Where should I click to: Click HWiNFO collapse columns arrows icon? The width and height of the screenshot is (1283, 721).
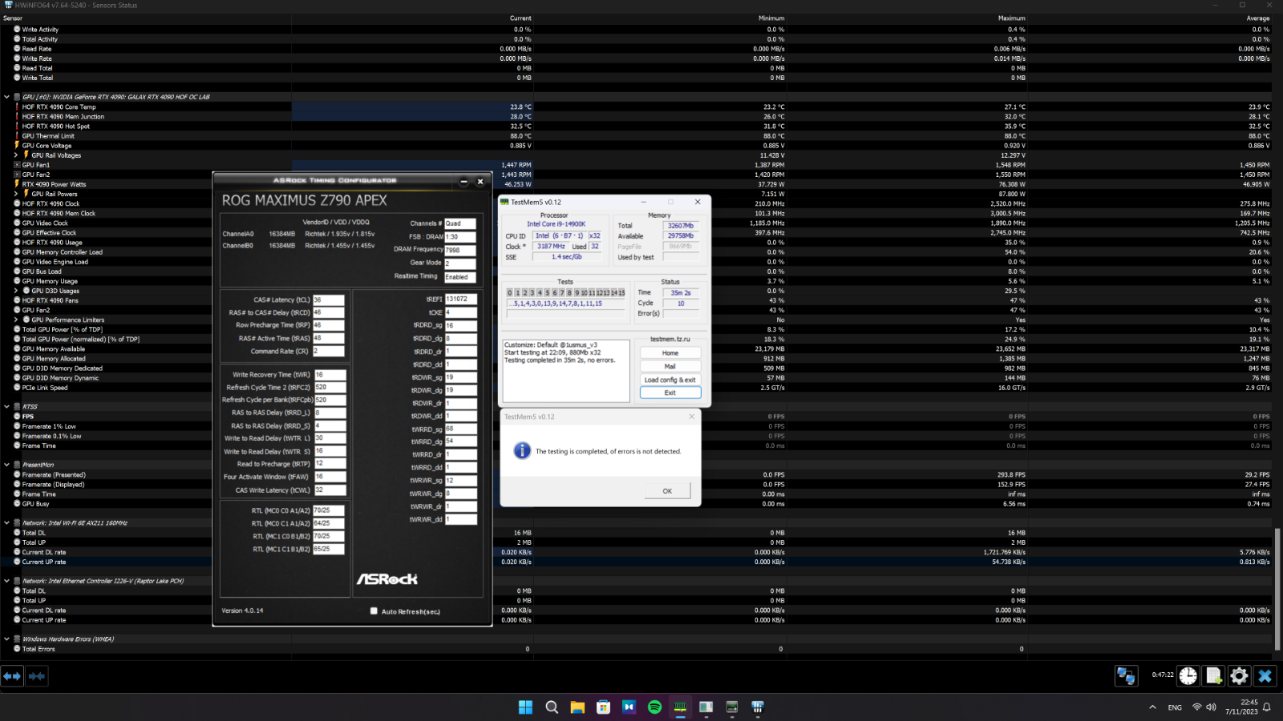point(37,676)
